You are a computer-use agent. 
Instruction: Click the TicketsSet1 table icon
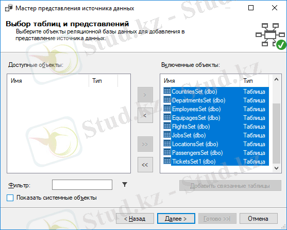point(167,161)
